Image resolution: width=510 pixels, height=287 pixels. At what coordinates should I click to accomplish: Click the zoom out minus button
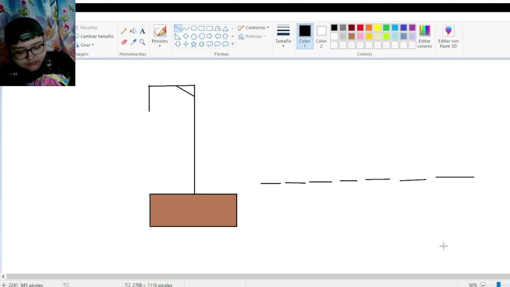pos(483,285)
